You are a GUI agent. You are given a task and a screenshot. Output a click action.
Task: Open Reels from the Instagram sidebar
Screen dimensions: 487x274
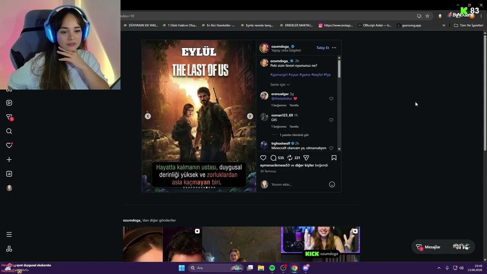click(9, 103)
